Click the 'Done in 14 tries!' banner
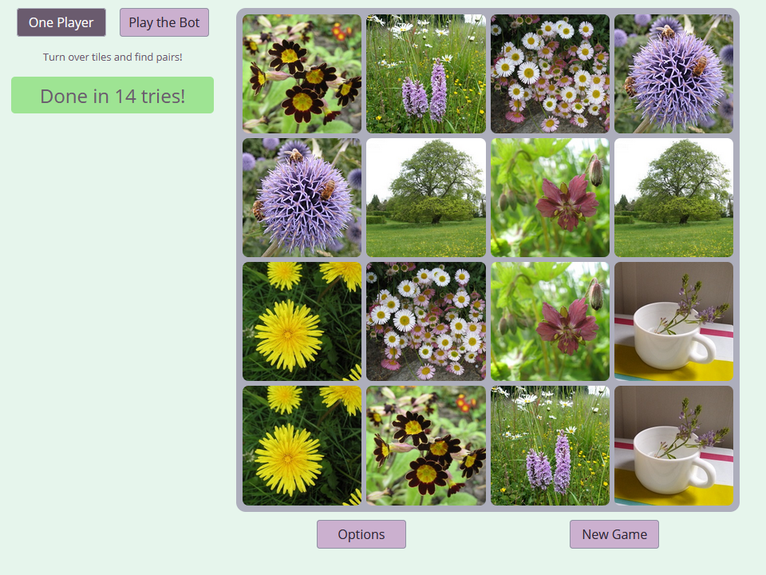Screen dimensions: 766x575 (x=113, y=96)
